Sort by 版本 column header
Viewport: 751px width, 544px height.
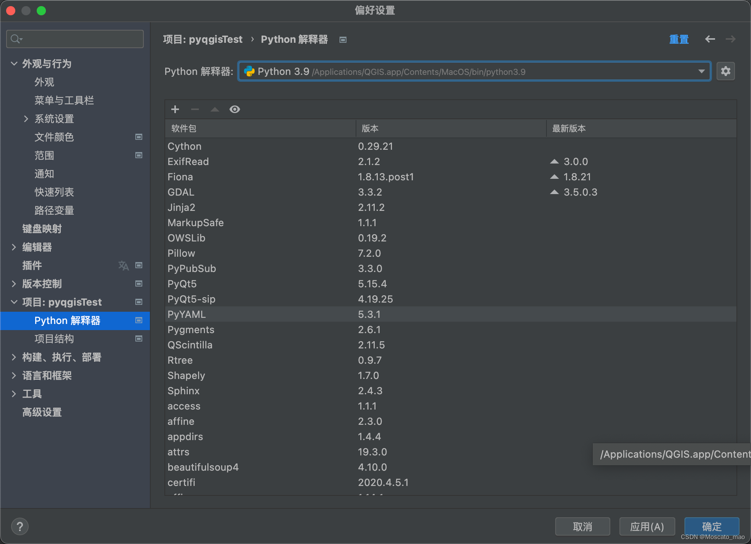pos(451,128)
